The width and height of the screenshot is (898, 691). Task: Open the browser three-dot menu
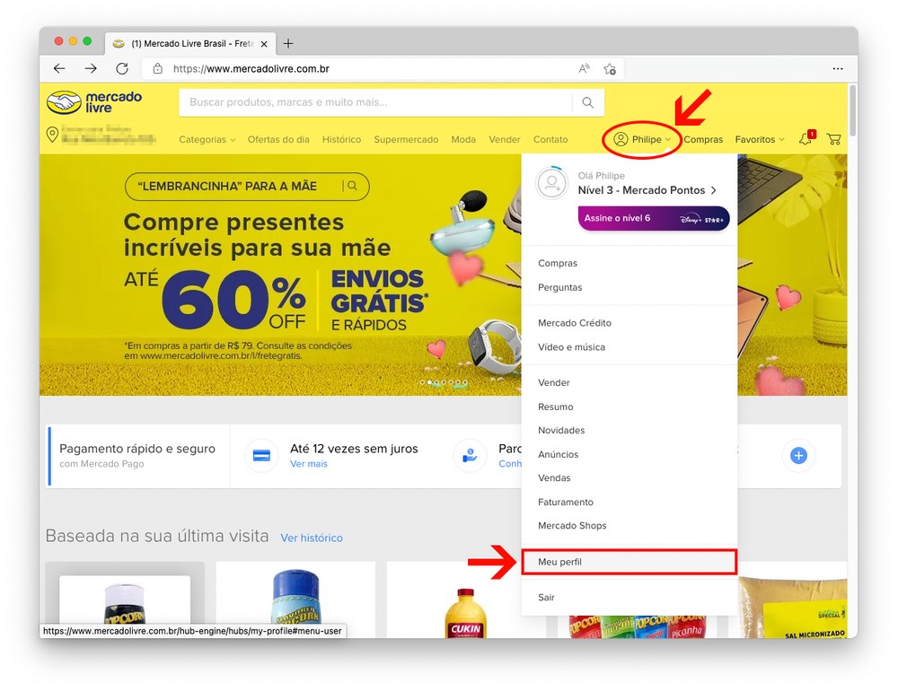point(837,69)
